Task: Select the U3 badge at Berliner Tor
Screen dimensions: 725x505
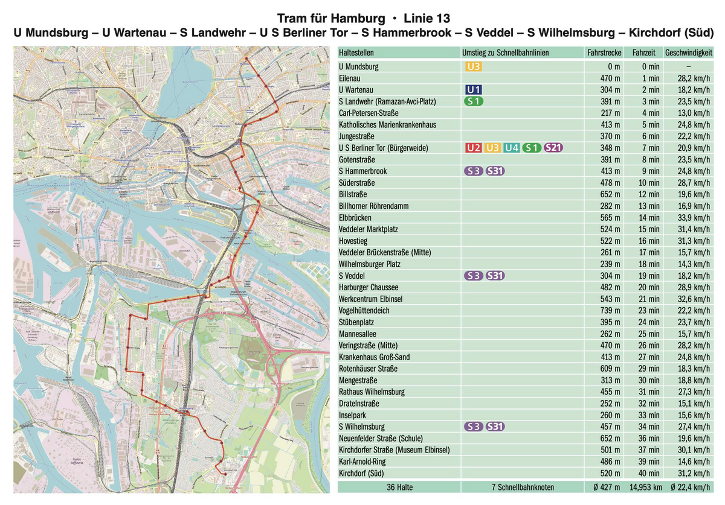Action: point(493,148)
